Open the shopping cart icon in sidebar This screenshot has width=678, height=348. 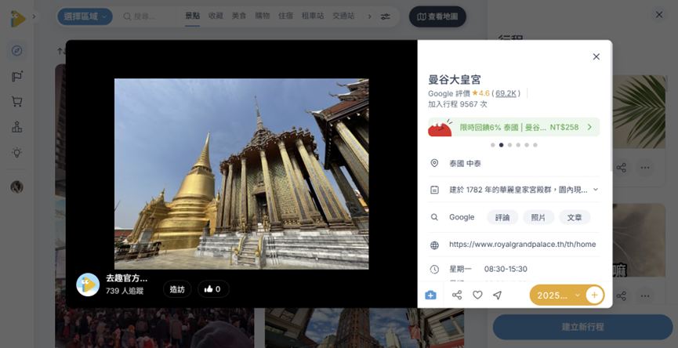click(x=17, y=102)
